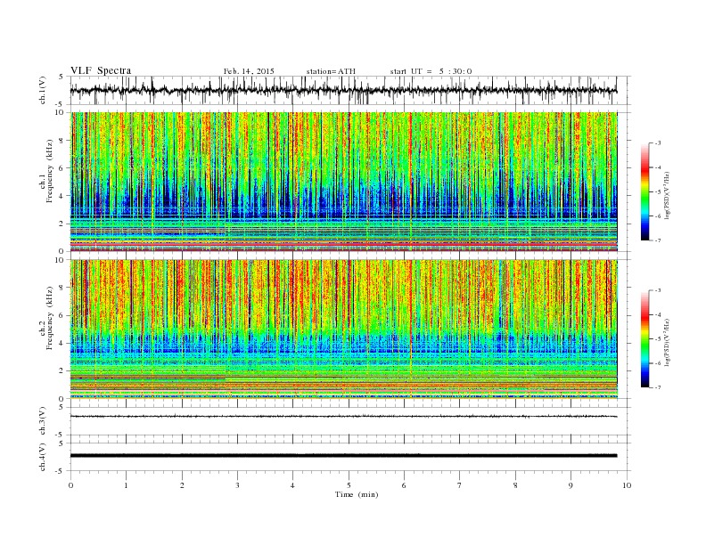Image resolution: width=706 pixels, height=545 pixels.
Task: Click the "-3" tick on ch.1 colorbar
Action: click(658, 143)
